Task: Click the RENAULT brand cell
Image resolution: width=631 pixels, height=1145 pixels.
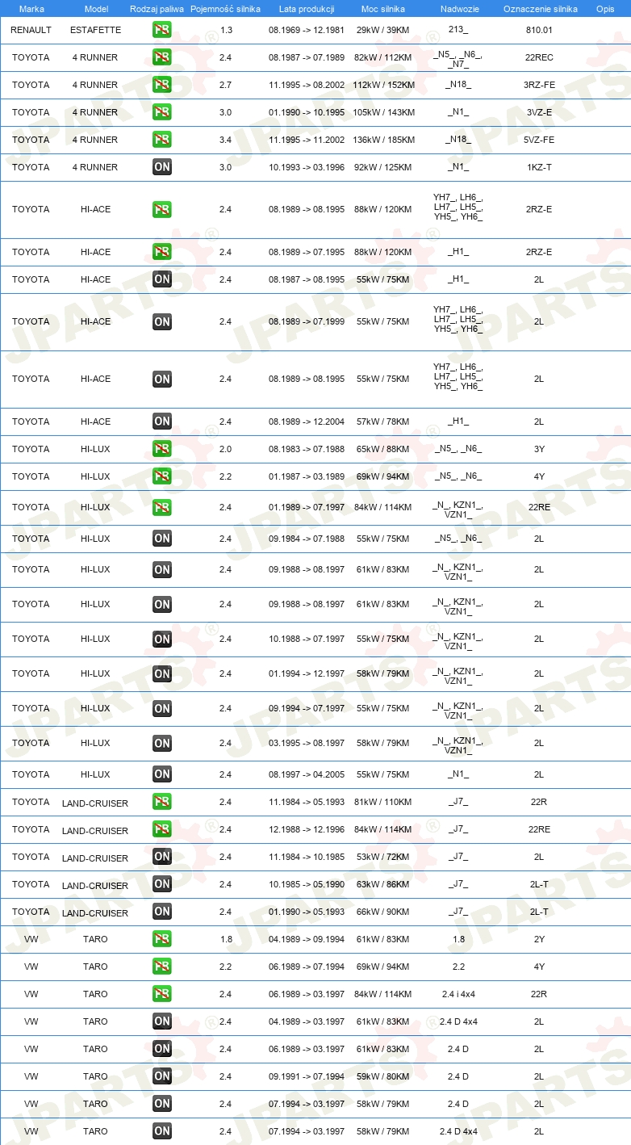Action: click(31, 30)
